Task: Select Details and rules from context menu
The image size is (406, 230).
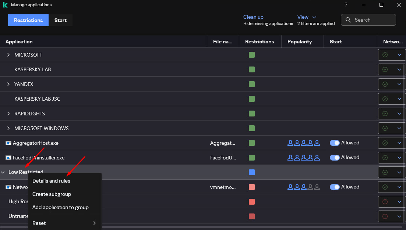Action: pos(51,181)
